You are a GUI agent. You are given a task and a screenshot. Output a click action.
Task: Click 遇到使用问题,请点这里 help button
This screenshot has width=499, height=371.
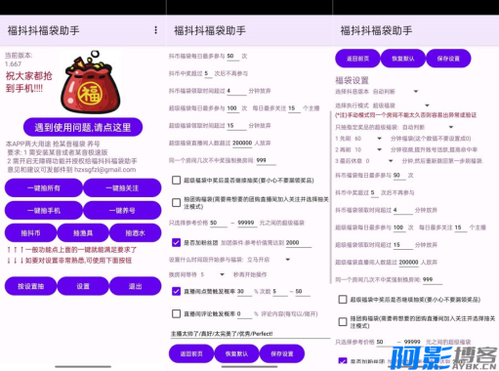pos(83,127)
